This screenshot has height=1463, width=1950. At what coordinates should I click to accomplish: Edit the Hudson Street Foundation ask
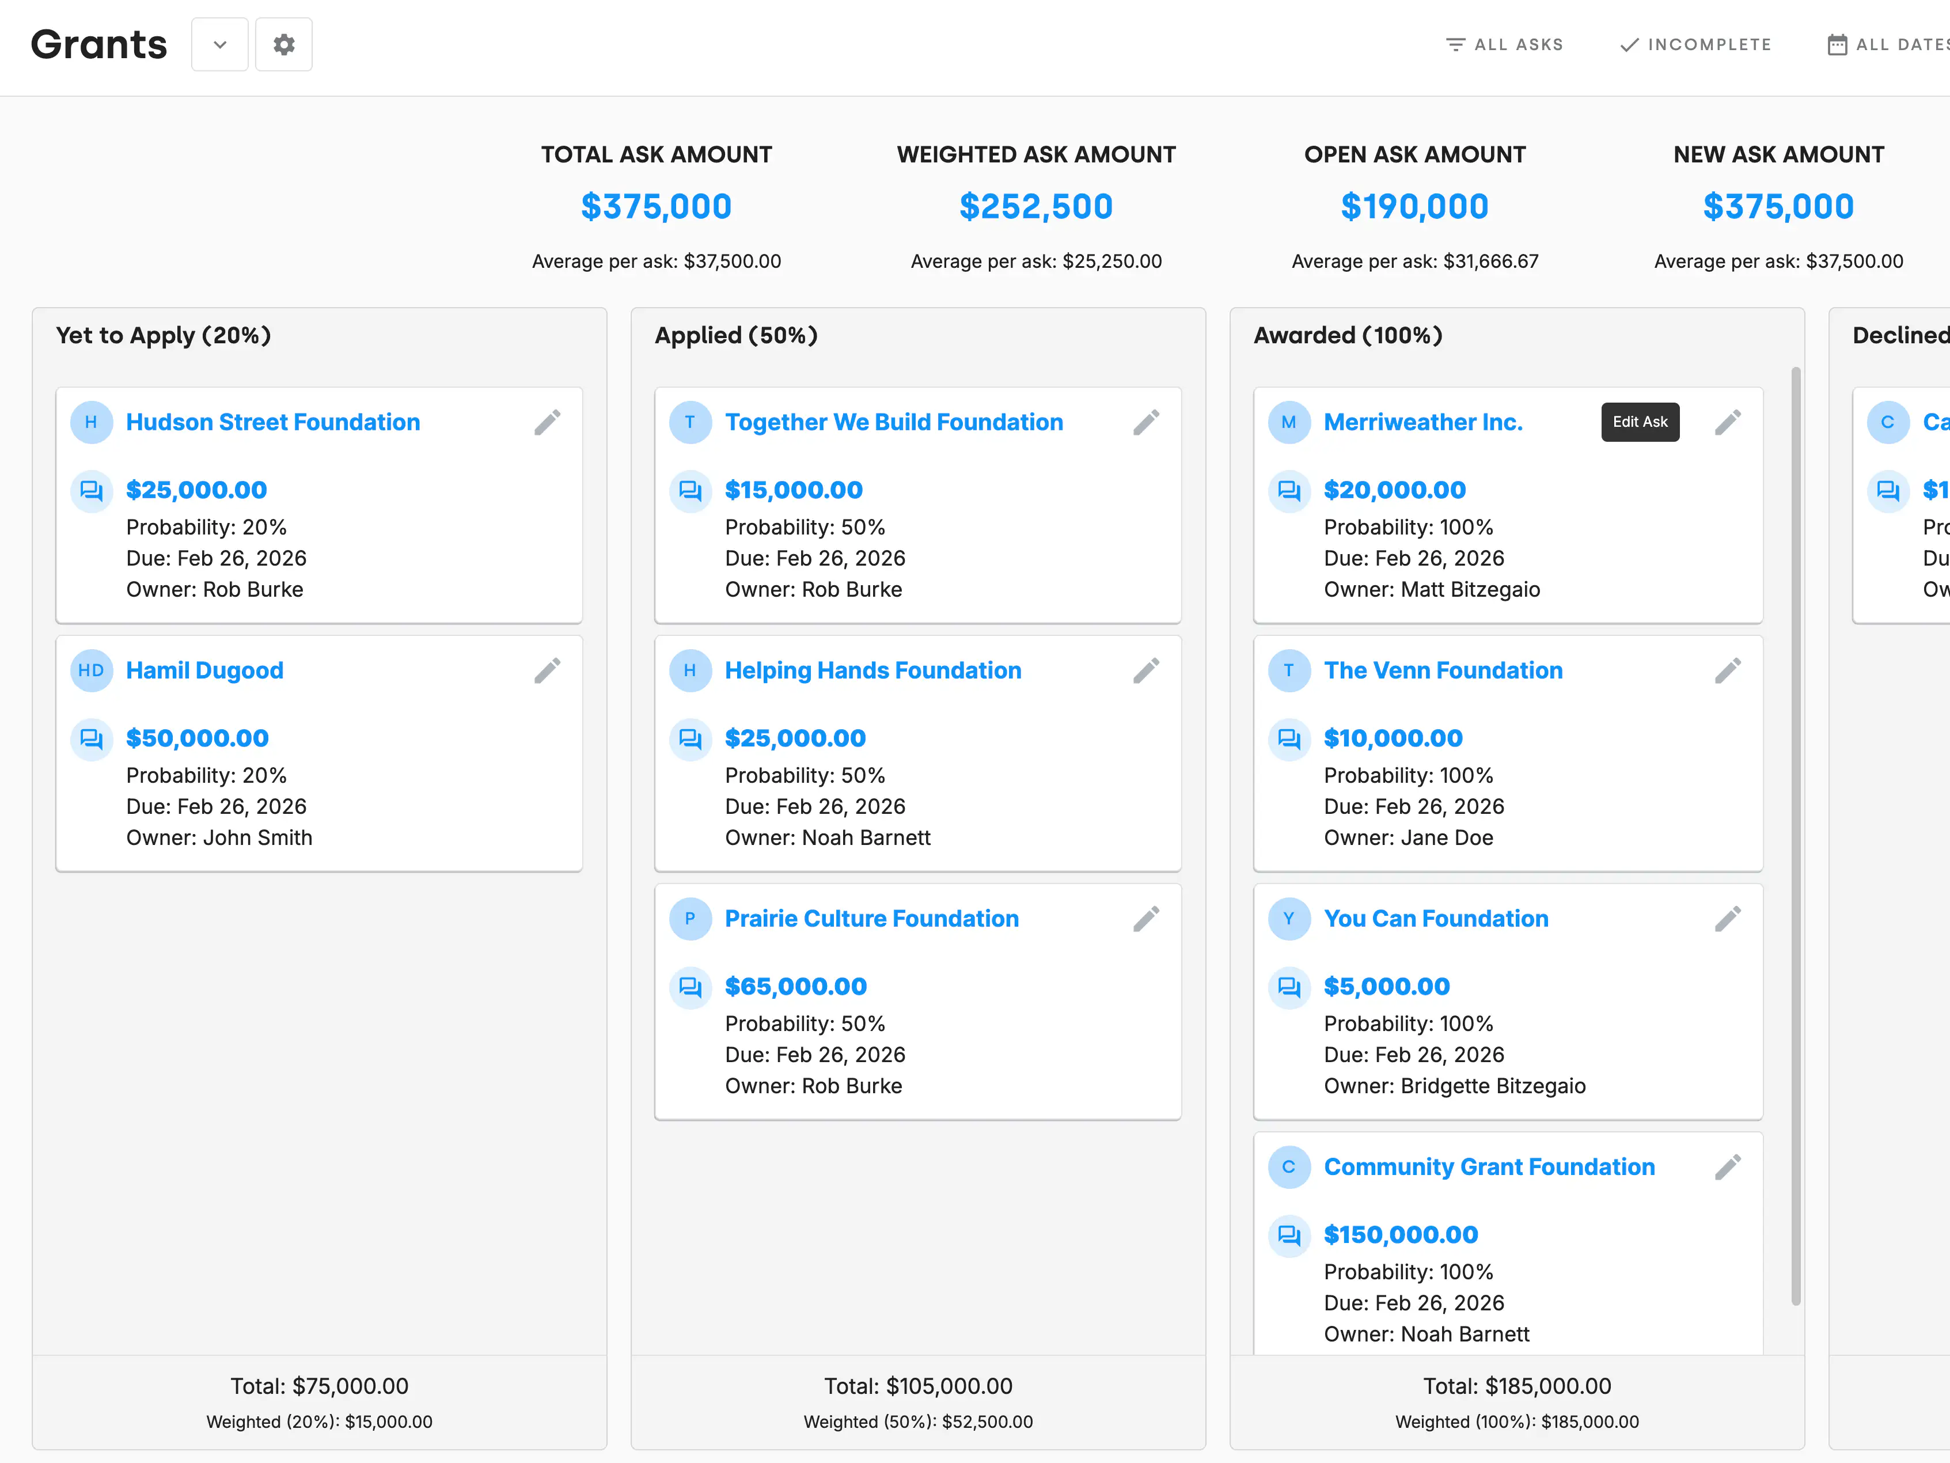(x=547, y=422)
